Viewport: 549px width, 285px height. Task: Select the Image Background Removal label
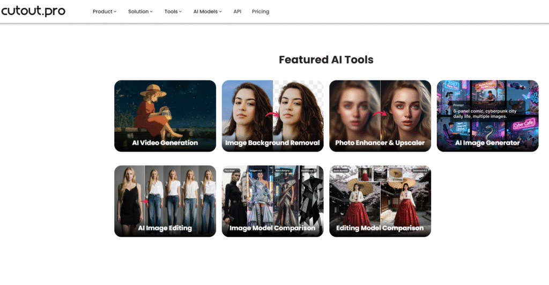[272, 143]
